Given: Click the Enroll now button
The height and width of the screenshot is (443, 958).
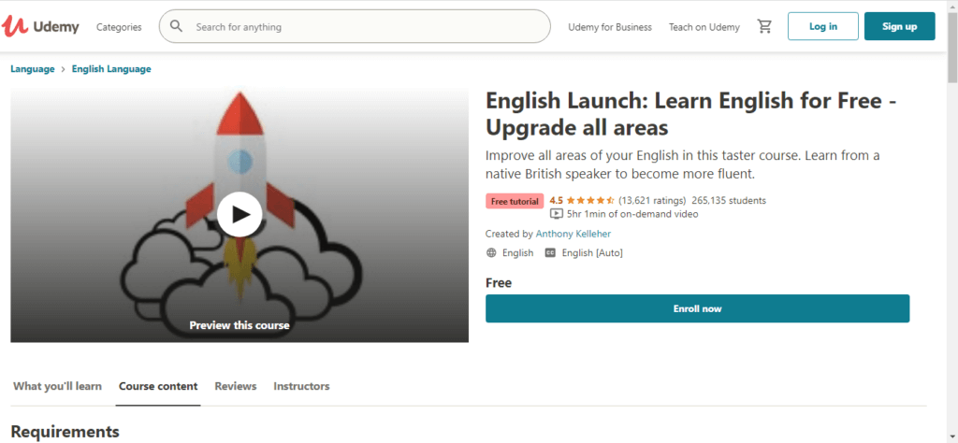Looking at the screenshot, I should [697, 308].
